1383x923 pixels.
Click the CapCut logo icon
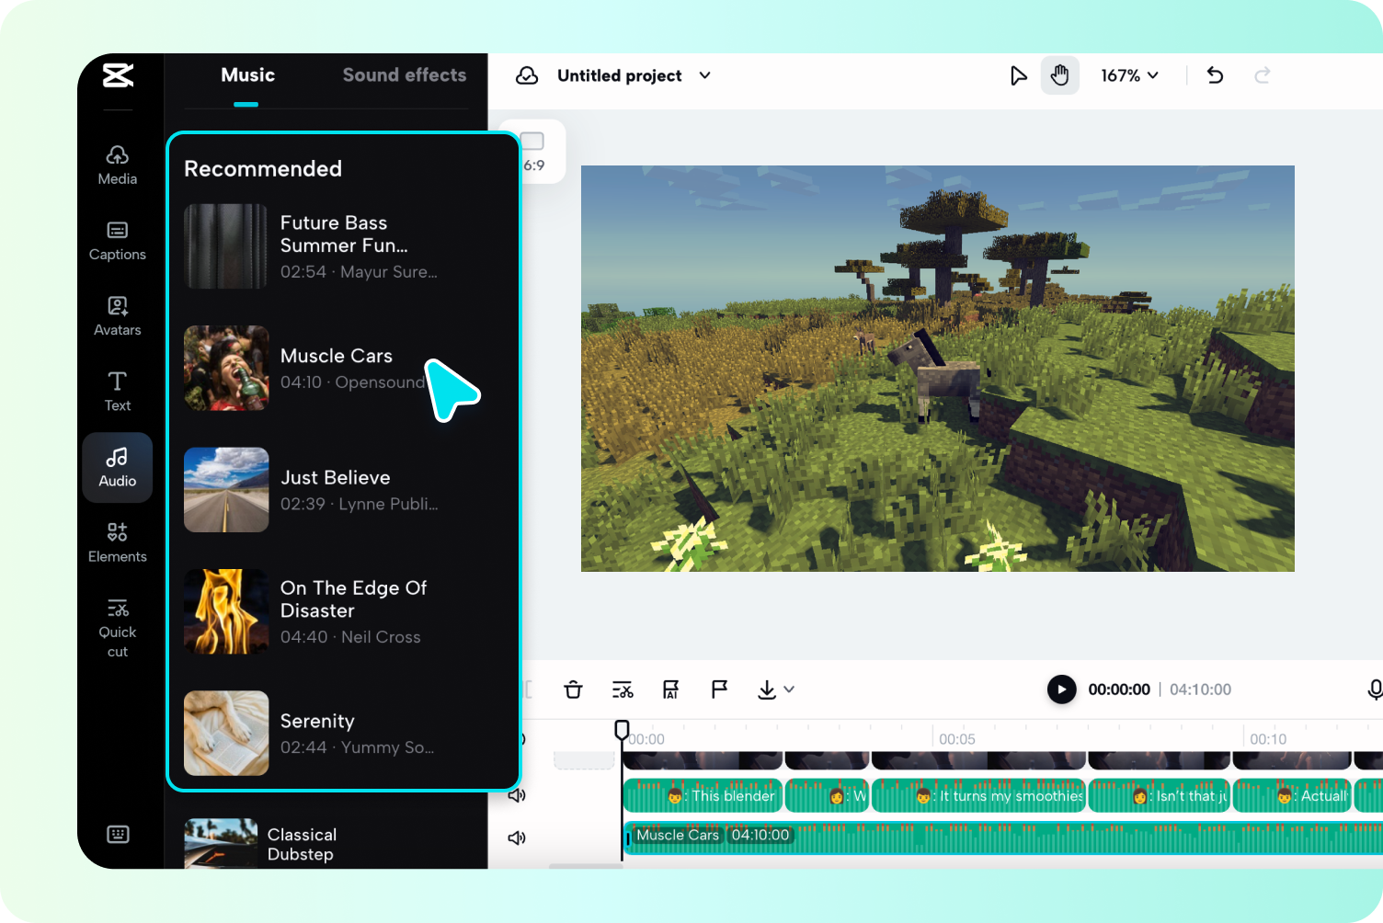(118, 75)
